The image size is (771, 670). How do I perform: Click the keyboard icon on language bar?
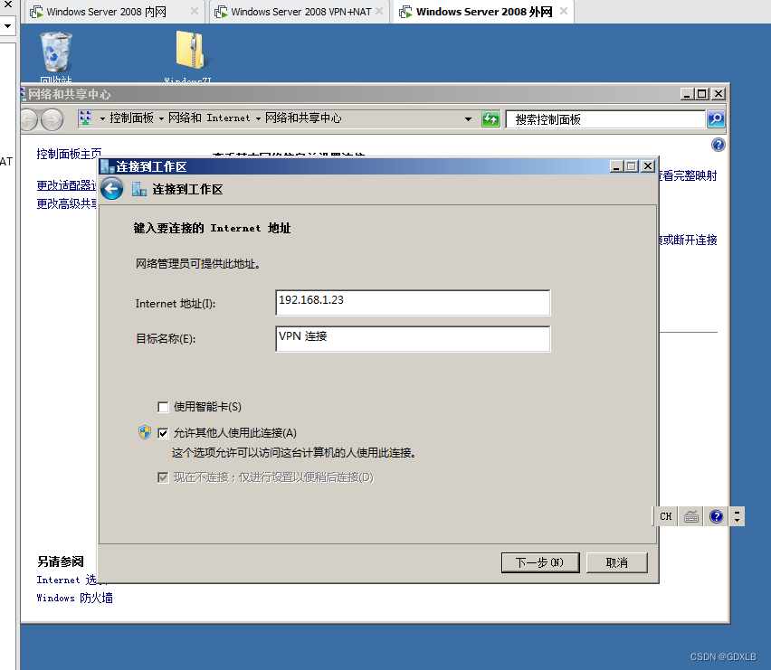[691, 516]
